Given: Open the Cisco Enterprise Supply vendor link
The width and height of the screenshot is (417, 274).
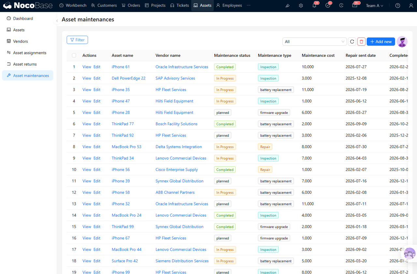Looking at the screenshot, I should point(177,170).
